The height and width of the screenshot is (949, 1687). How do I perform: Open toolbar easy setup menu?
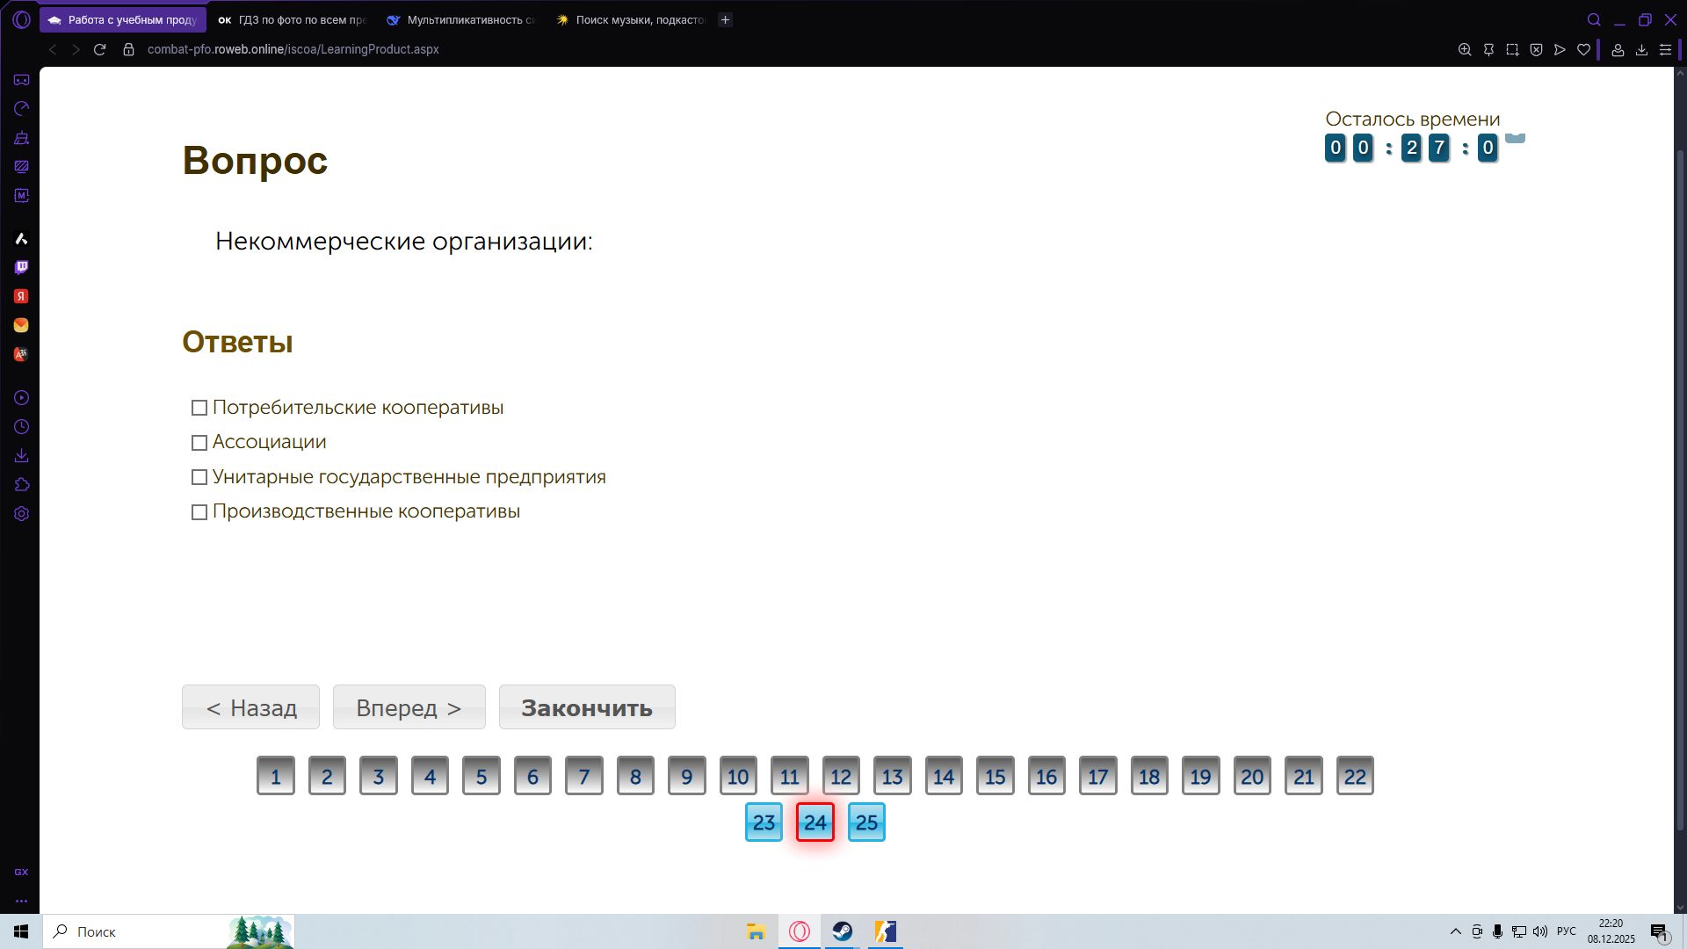[x=1665, y=50]
